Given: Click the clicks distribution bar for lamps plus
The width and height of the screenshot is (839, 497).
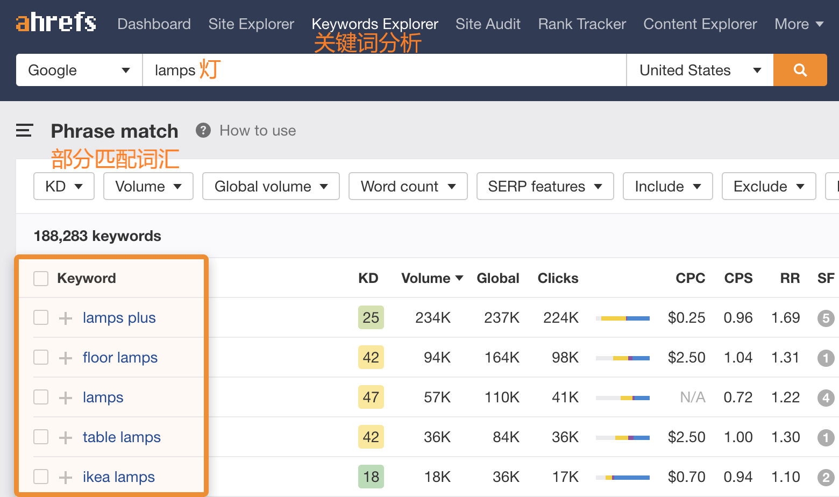Looking at the screenshot, I should 622,318.
